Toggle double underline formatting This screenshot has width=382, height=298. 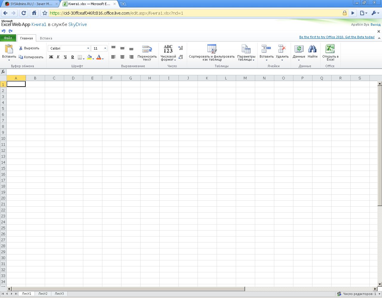[72, 57]
